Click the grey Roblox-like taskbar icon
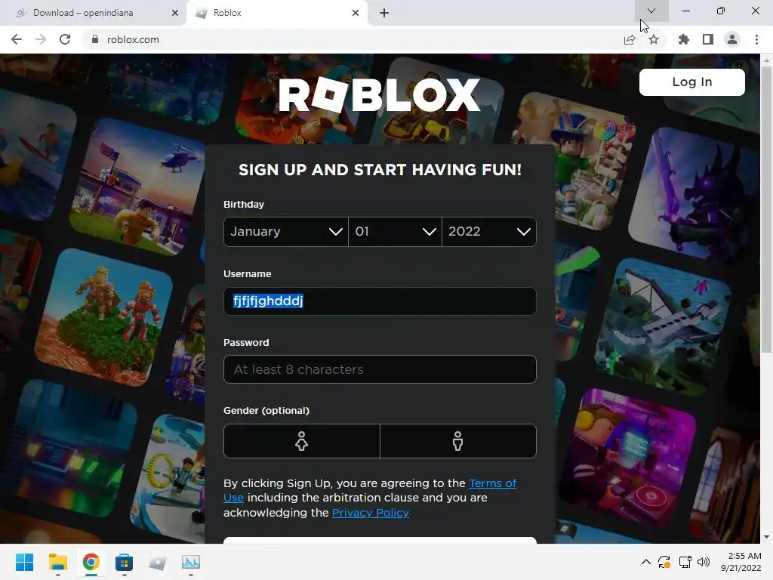773x580 pixels. [x=157, y=562]
